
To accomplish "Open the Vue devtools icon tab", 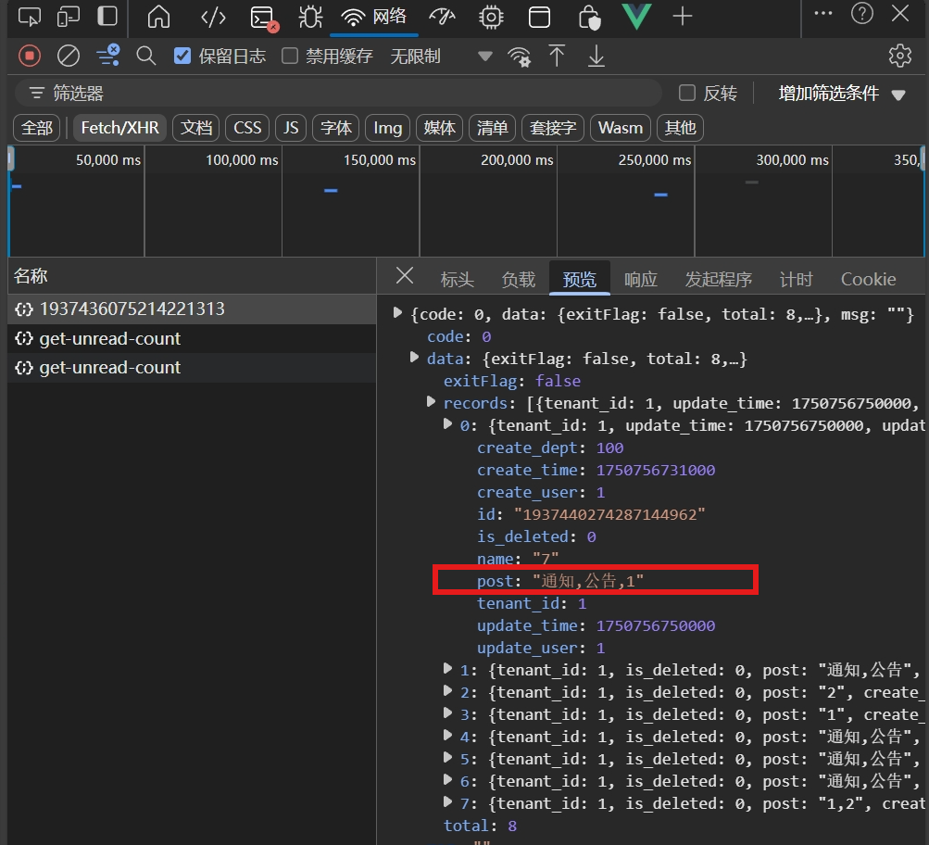I will point(637,17).
